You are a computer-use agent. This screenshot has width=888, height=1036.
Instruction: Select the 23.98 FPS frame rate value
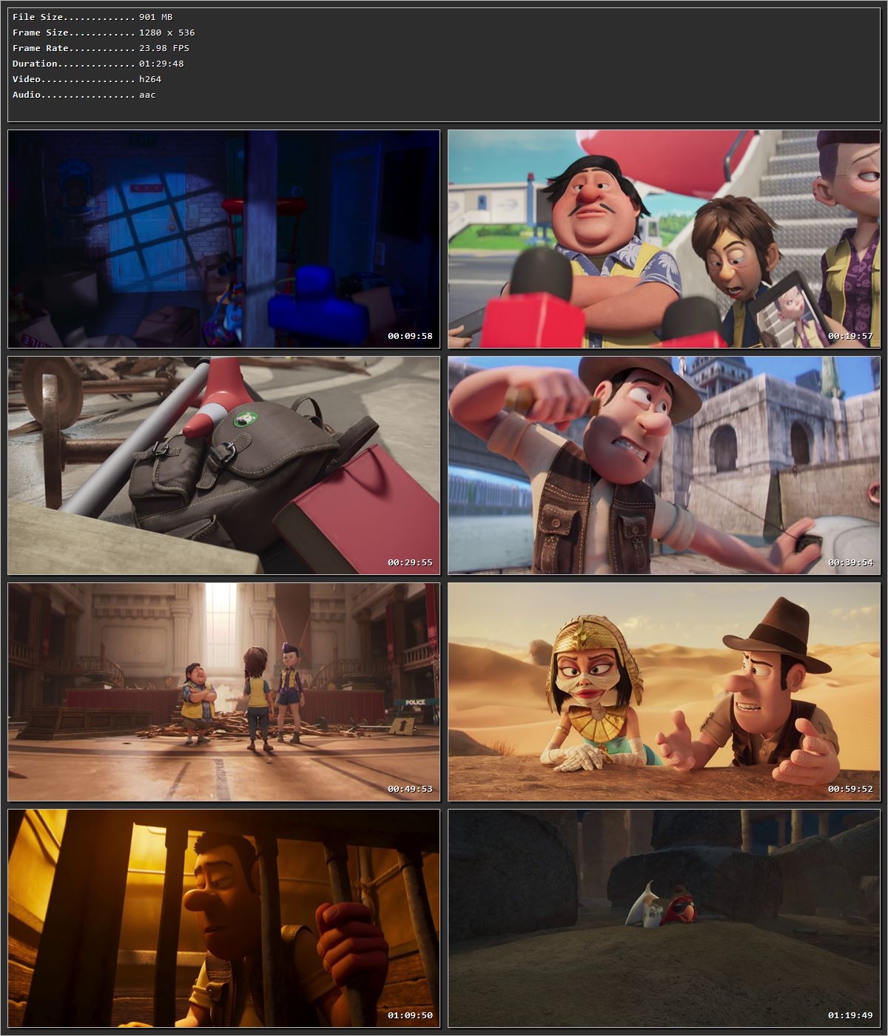pyautogui.click(x=161, y=47)
